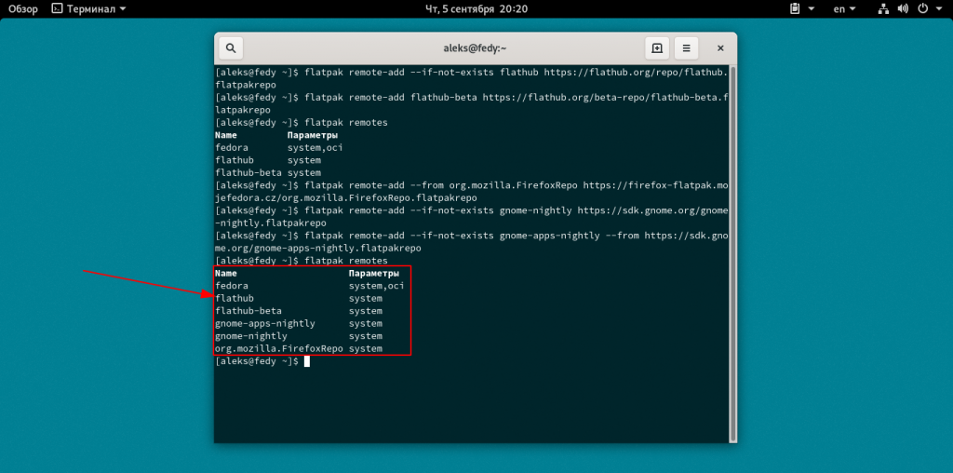Click the power icon in top bar
The height and width of the screenshot is (473, 953).
click(x=923, y=8)
